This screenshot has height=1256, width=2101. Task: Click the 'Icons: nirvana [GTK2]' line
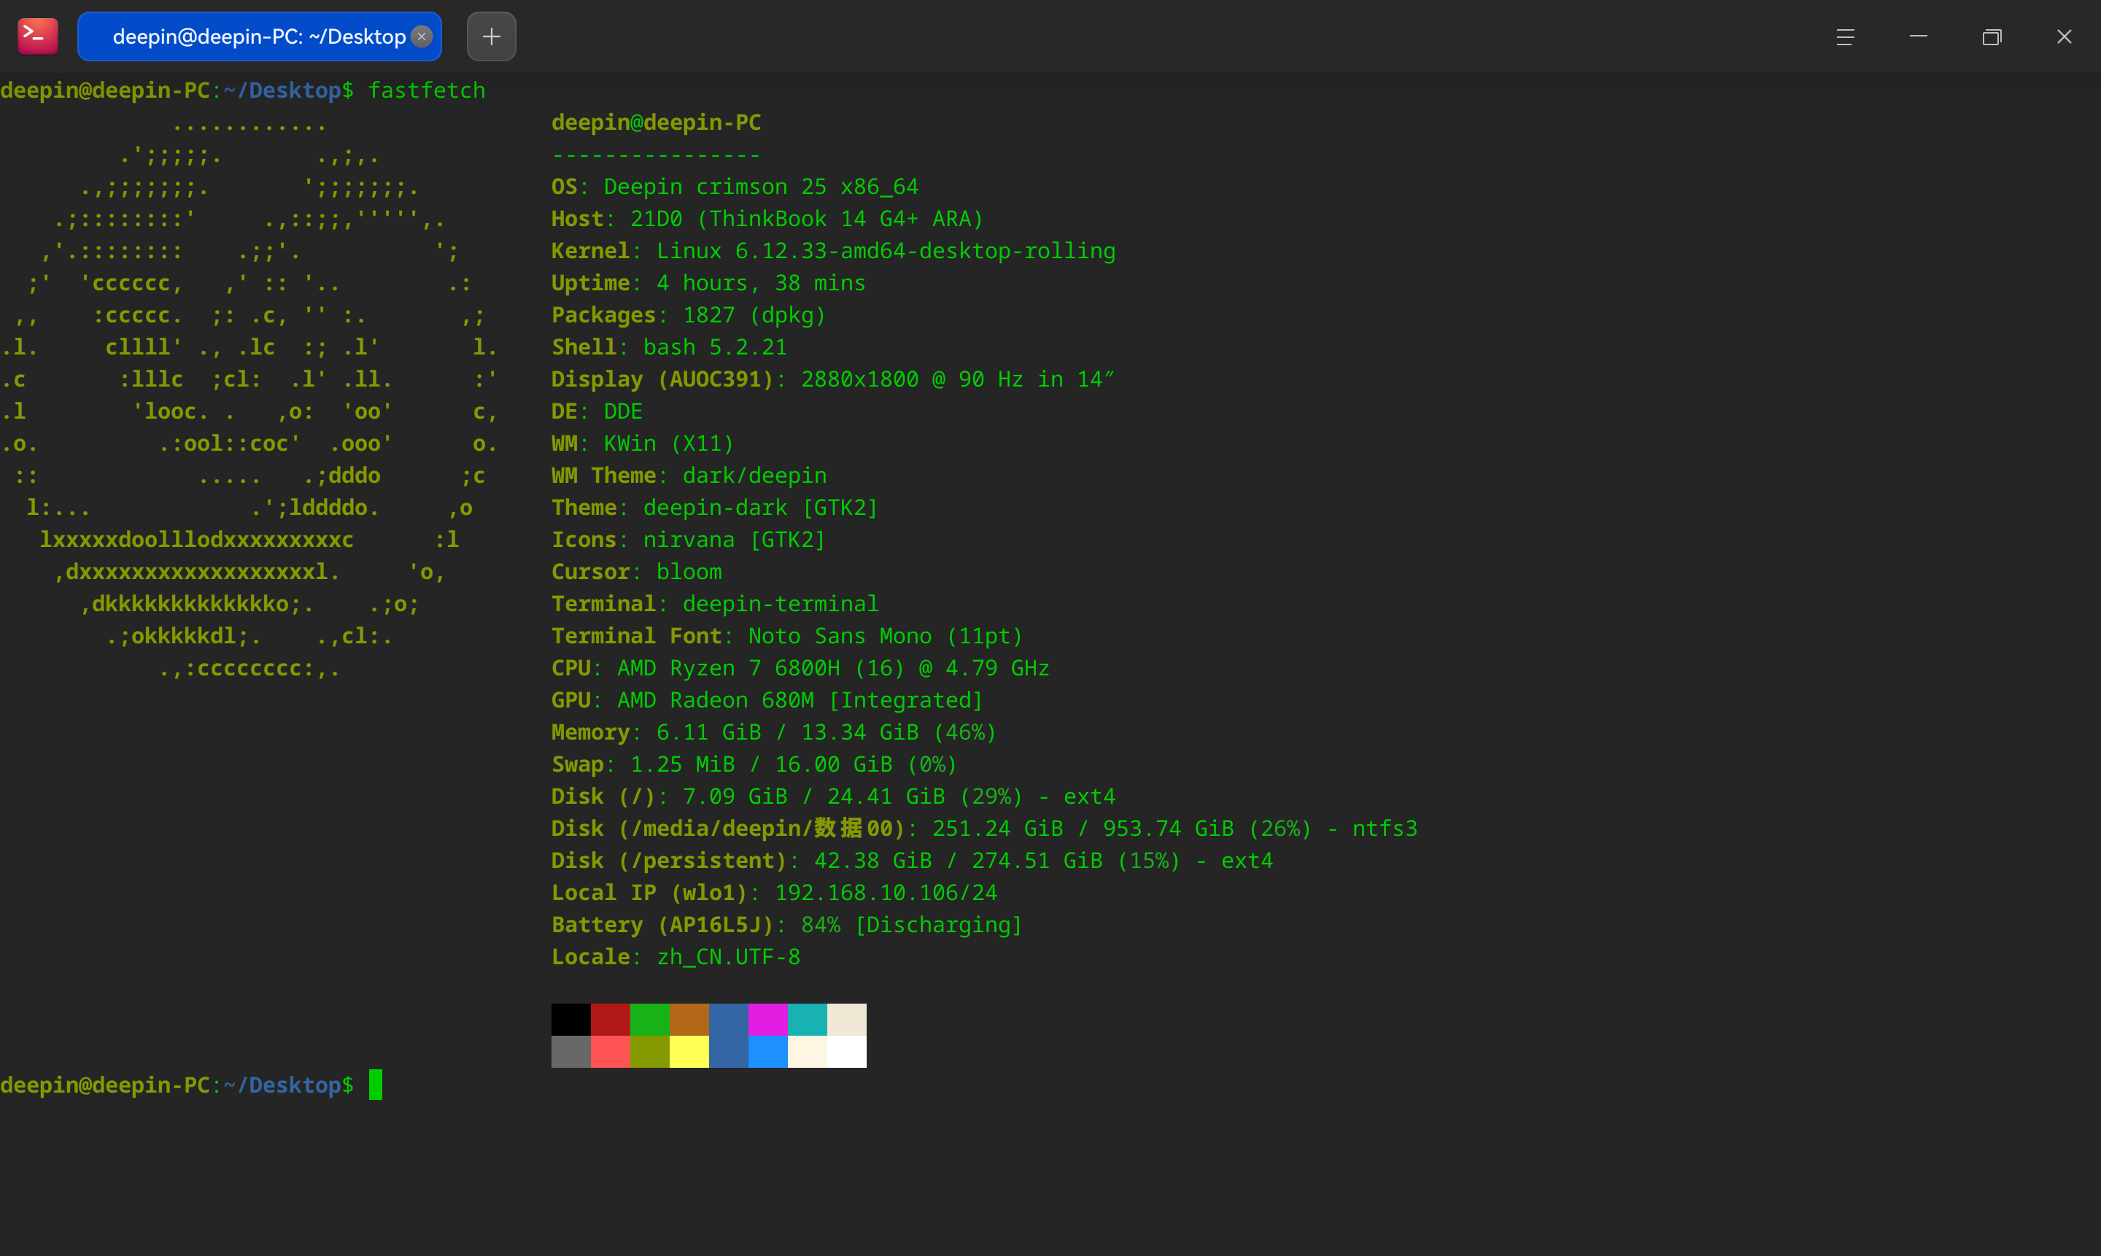coord(689,540)
